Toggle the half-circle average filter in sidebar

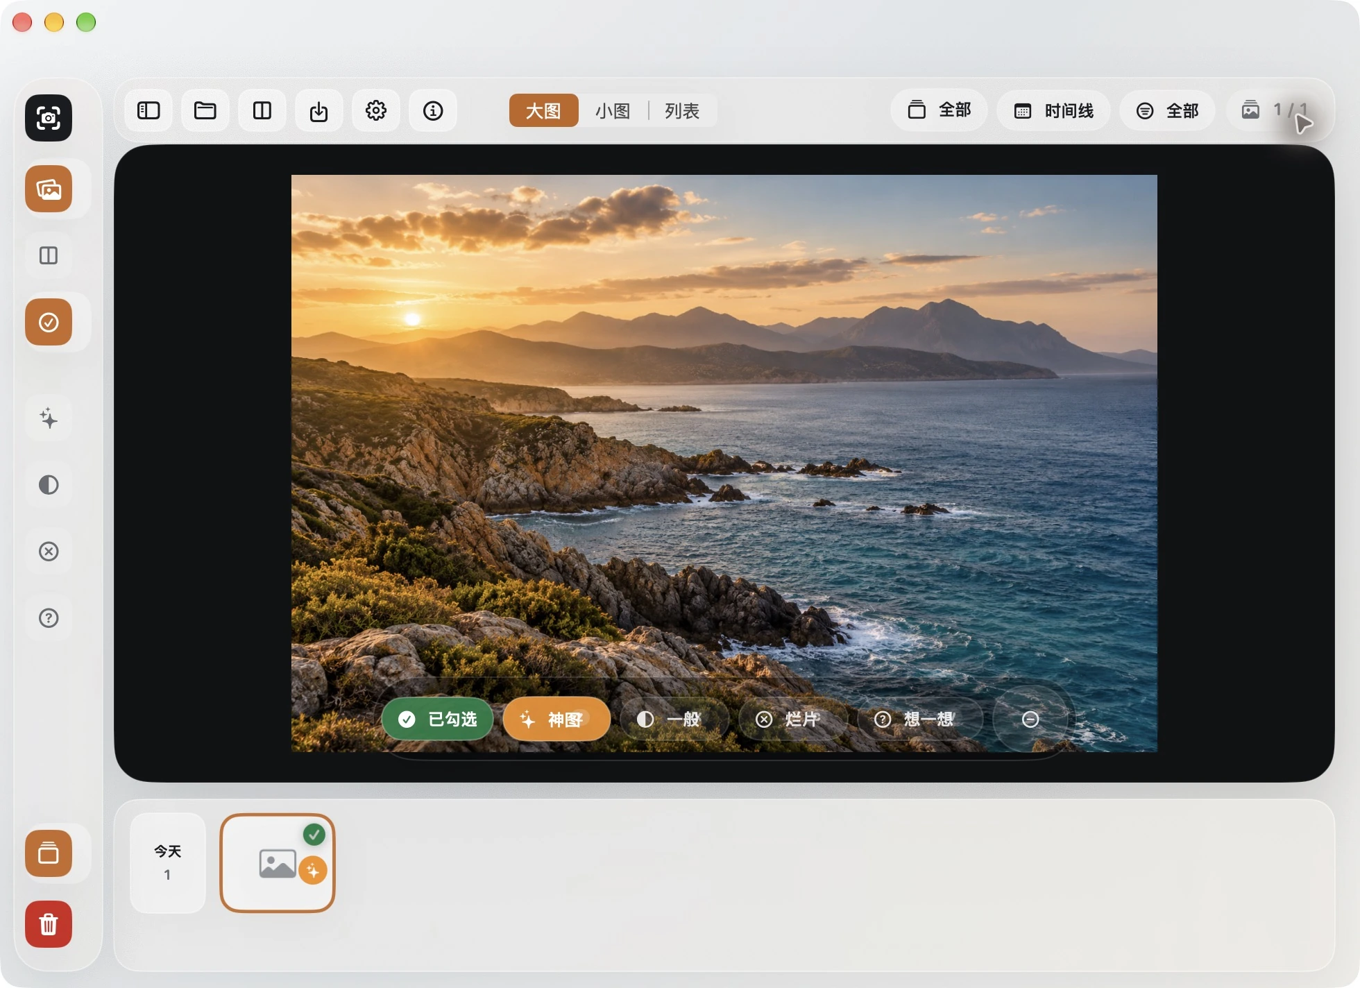click(x=49, y=485)
